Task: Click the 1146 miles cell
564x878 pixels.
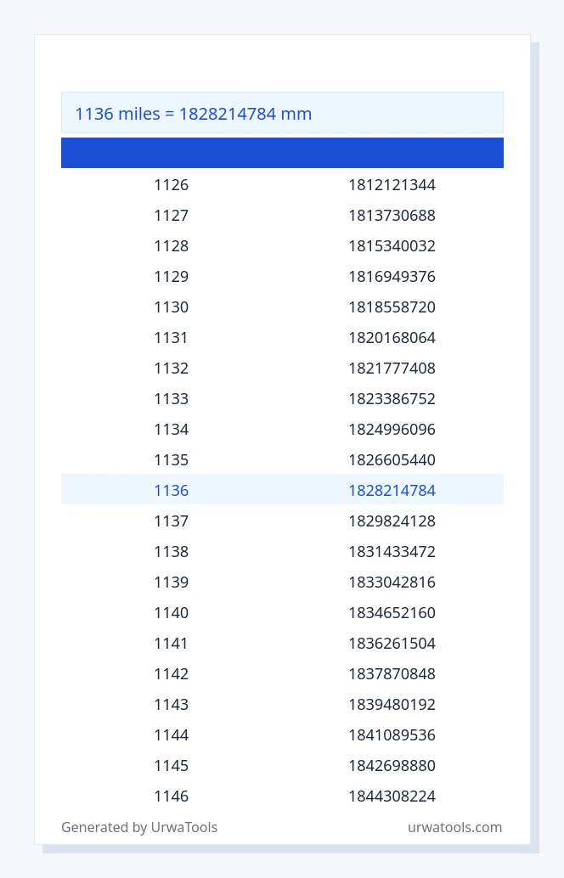Action: [172, 796]
